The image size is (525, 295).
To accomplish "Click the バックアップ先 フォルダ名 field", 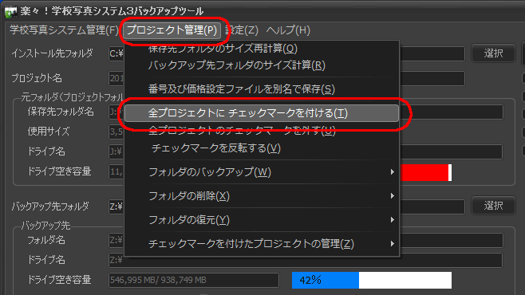I will point(306,241).
